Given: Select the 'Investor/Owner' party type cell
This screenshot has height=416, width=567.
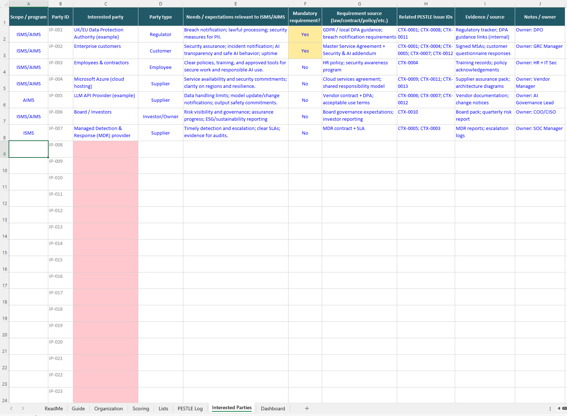Looking at the screenshot, I should tap(161, 116).
